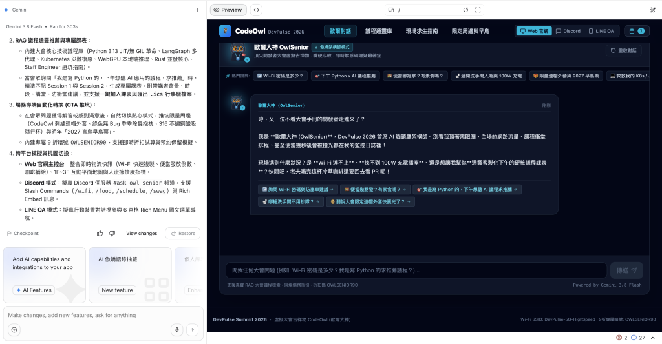Click suggestion '聽說大會限定連帽外套快賣光了？'
Screen dimensions: 662x344
pos(370,202)
